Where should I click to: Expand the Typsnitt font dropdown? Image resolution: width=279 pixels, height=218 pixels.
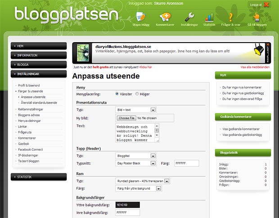pyautogui.click(x=135, y=163)
